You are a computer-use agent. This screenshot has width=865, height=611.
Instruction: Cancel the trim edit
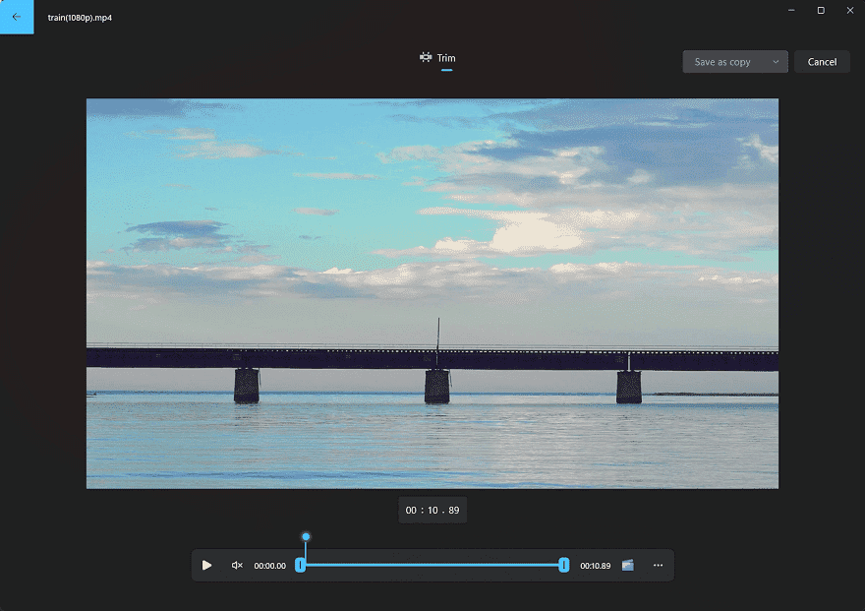(822, 62)
